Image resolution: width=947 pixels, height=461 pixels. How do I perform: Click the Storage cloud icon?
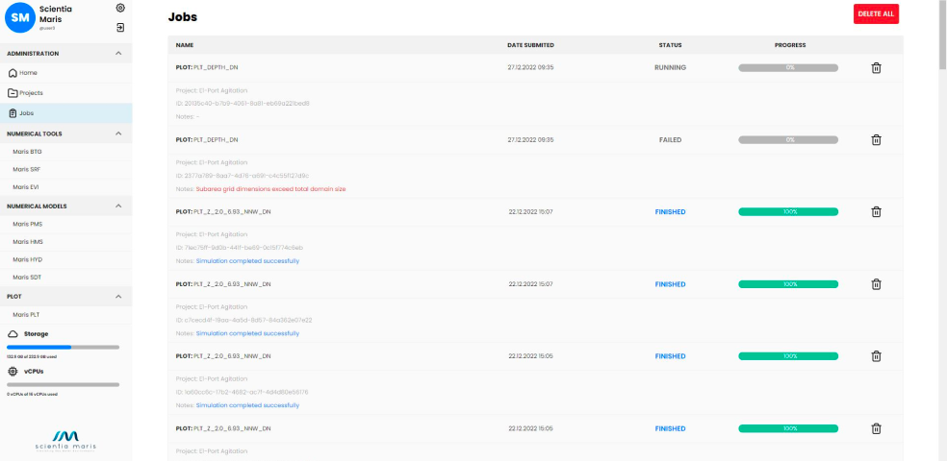[13, 334]
